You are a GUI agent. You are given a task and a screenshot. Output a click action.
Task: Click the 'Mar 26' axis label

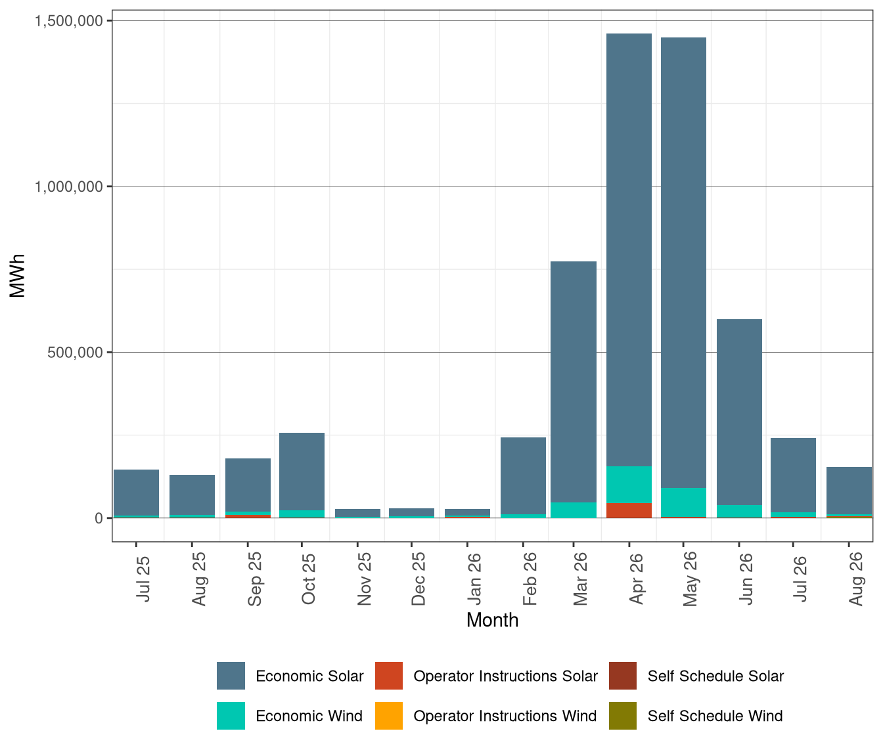tap(580, 578)
